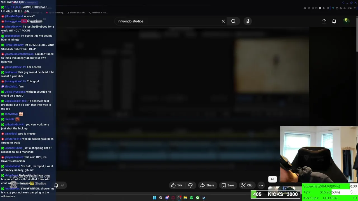Share the video
This screenshot has width=358, height=201.
pyautogui.click(x=207, y=185)
